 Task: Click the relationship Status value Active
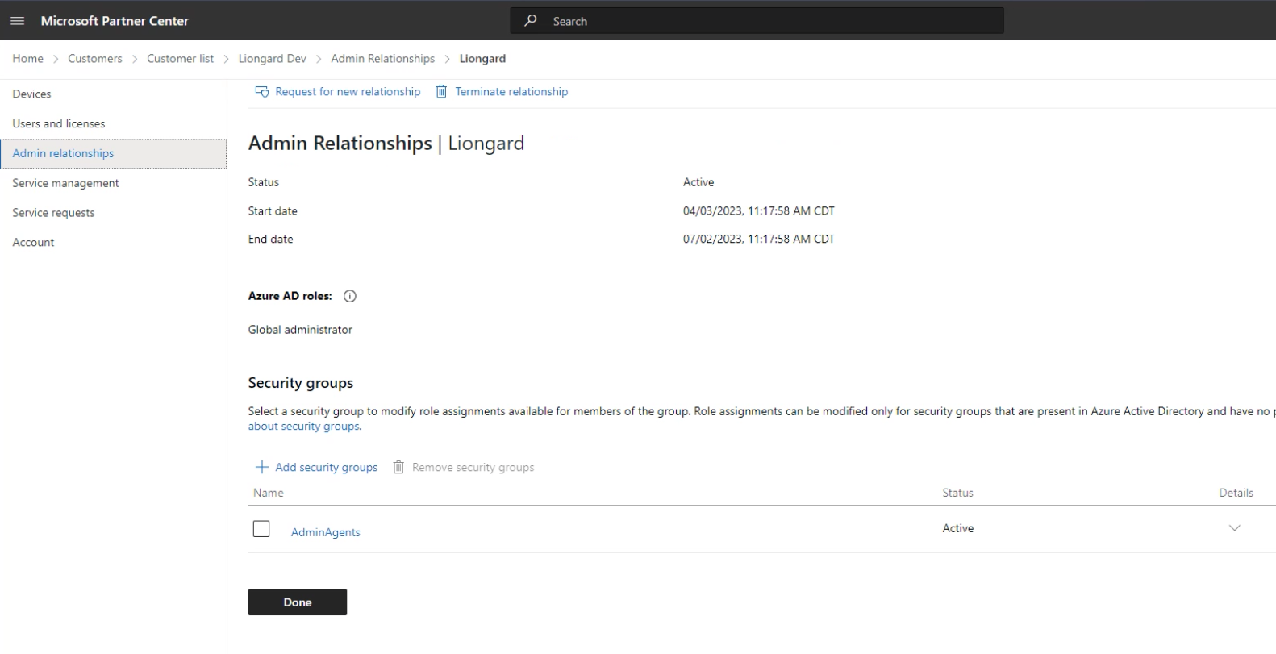click(x=698, y=182)
